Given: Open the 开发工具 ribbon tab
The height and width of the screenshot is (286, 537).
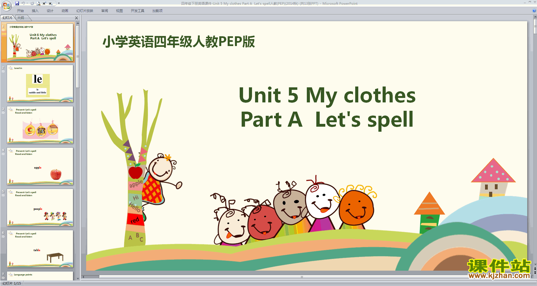Looking at the screenshot, I should point(138,11).
